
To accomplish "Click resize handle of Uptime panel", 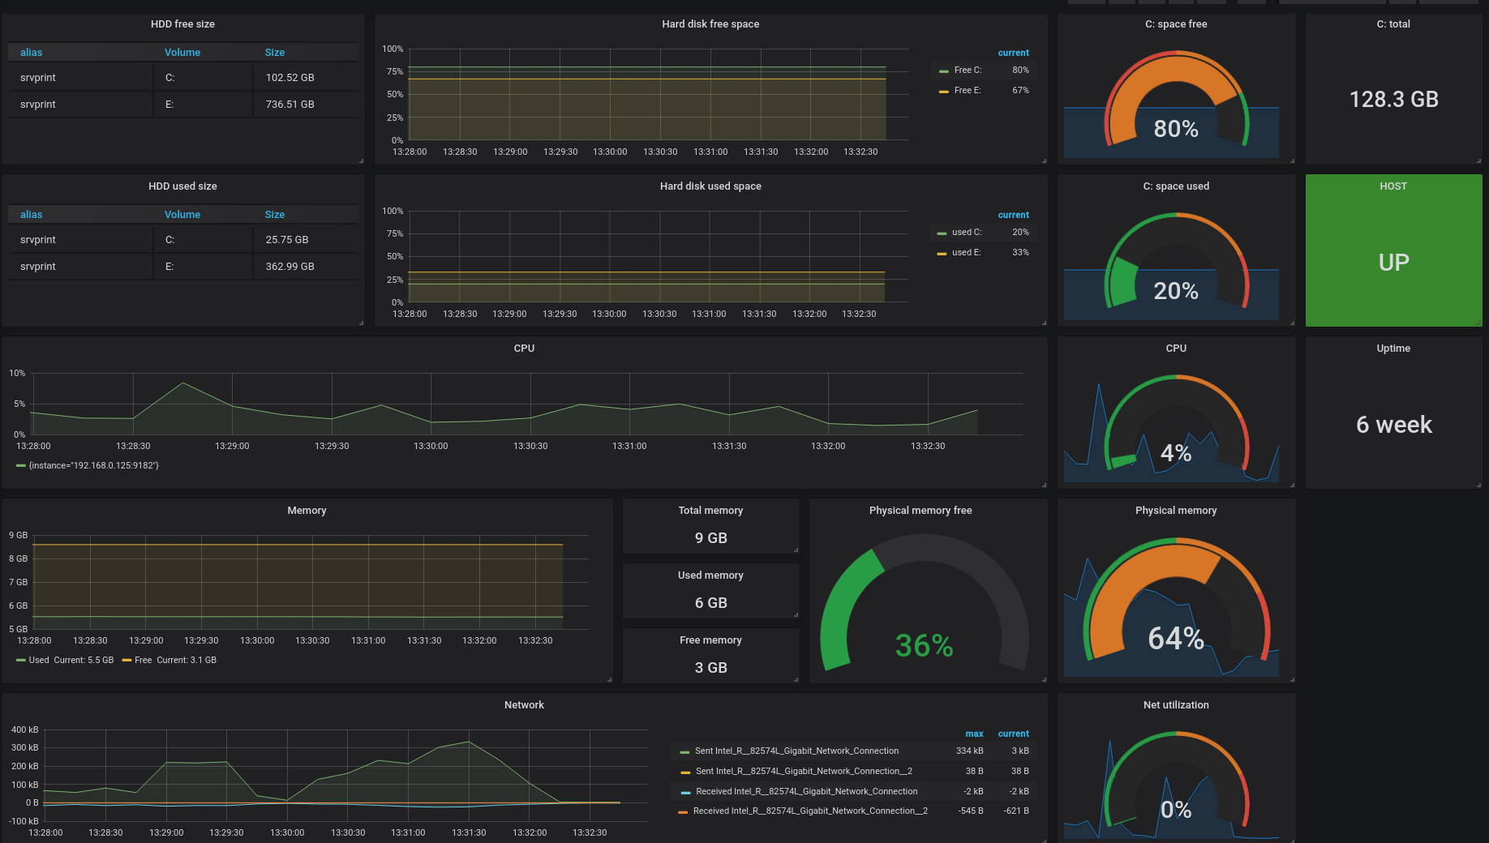I will tap(1478, 485).
